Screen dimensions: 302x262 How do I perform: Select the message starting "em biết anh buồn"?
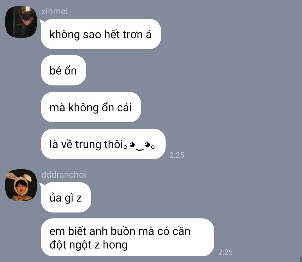127,237
